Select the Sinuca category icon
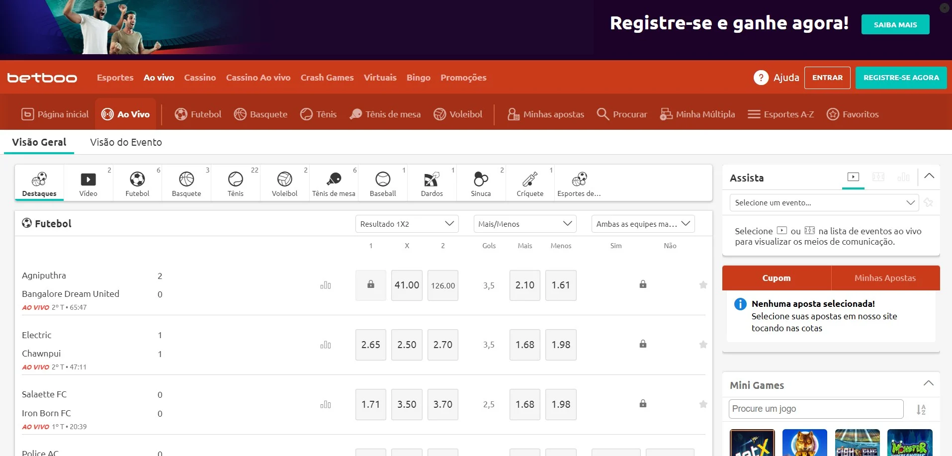The height and width of the screenshot is (456, 952). coord(481,183)
